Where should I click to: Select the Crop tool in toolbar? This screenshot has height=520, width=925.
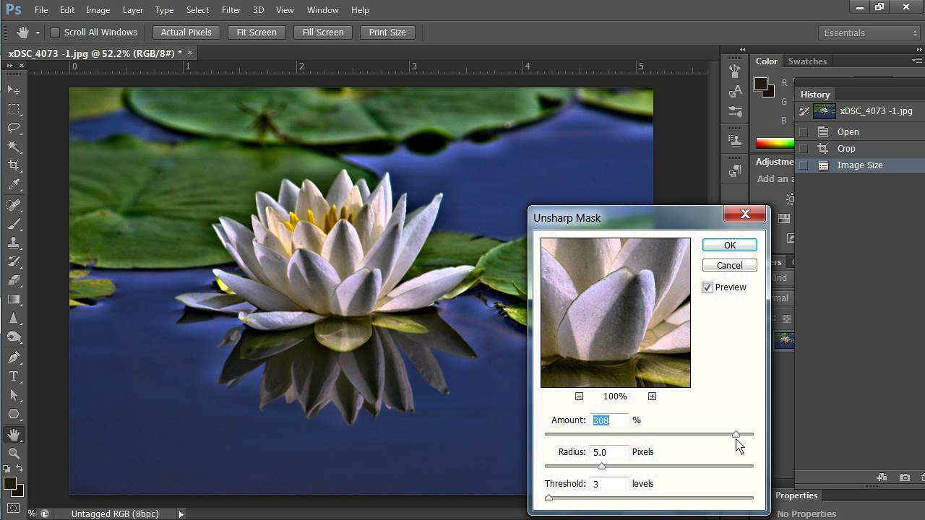pyautogui.click(x=14, y=165)
